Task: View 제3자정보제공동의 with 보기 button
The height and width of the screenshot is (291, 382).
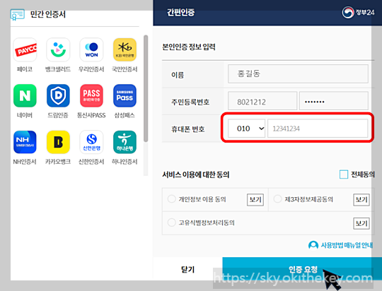Action: tap(361, 200)
